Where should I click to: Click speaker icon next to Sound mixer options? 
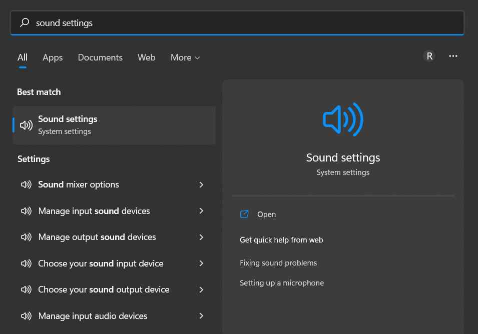pos(26,184)
